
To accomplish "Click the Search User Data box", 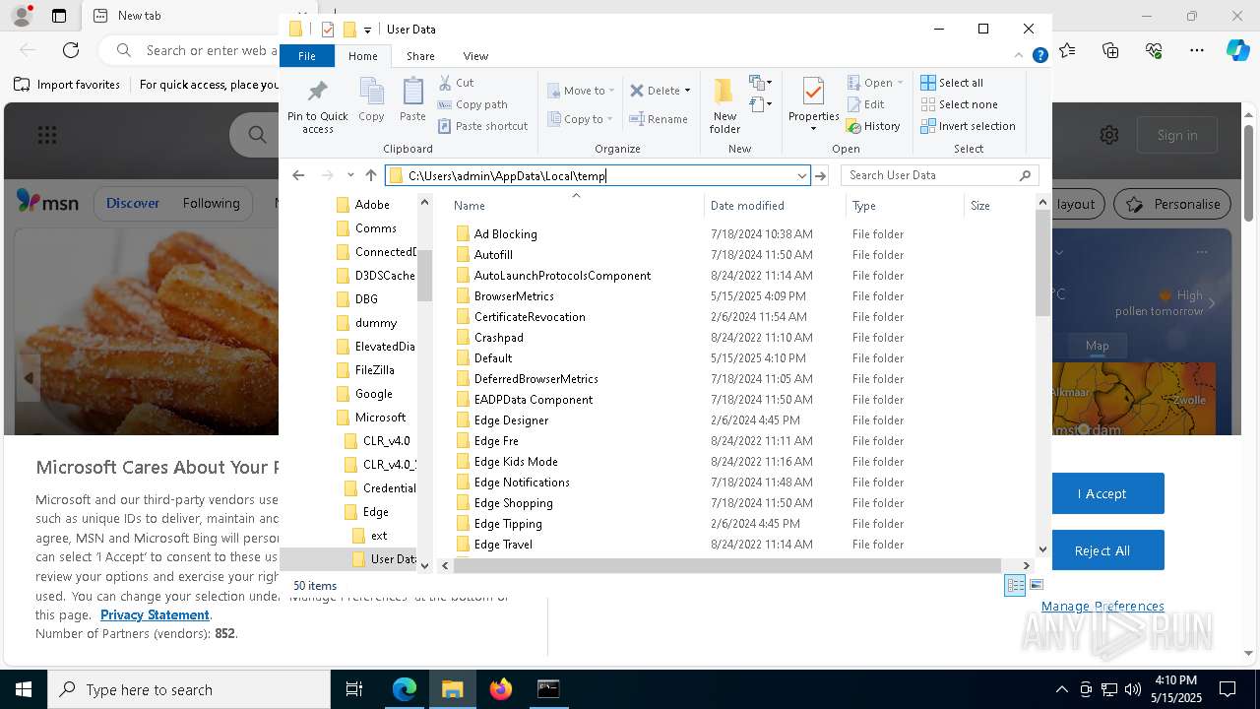I will (940, 175).
